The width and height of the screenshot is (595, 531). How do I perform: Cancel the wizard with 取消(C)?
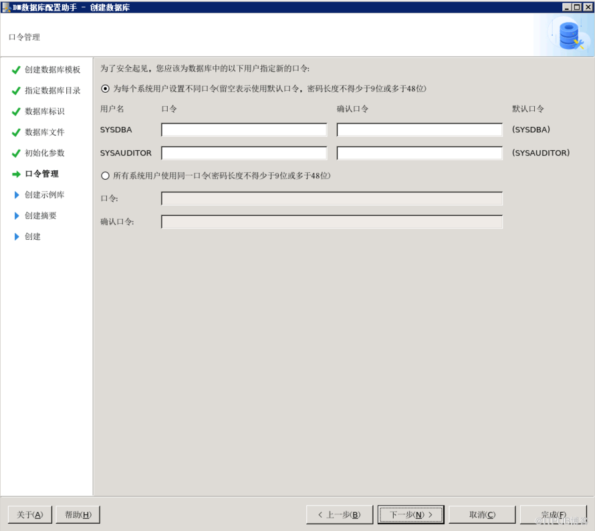point(482,515)
